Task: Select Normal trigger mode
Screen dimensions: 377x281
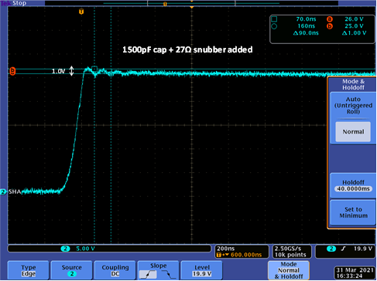Action: tap(353, 132)
